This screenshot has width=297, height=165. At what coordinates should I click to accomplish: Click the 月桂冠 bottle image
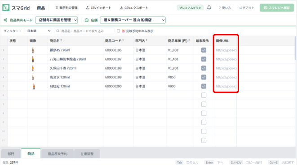pos(34,86)
